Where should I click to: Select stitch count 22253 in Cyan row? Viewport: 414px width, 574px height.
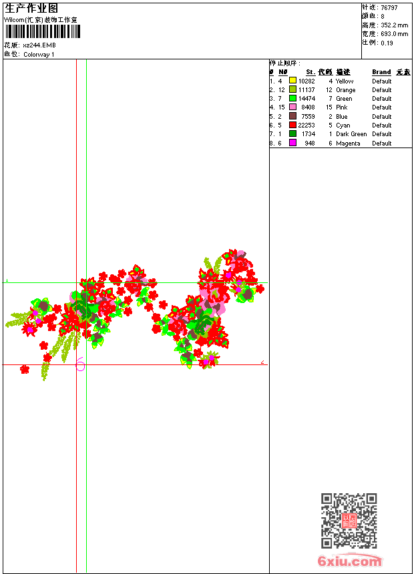306,125
